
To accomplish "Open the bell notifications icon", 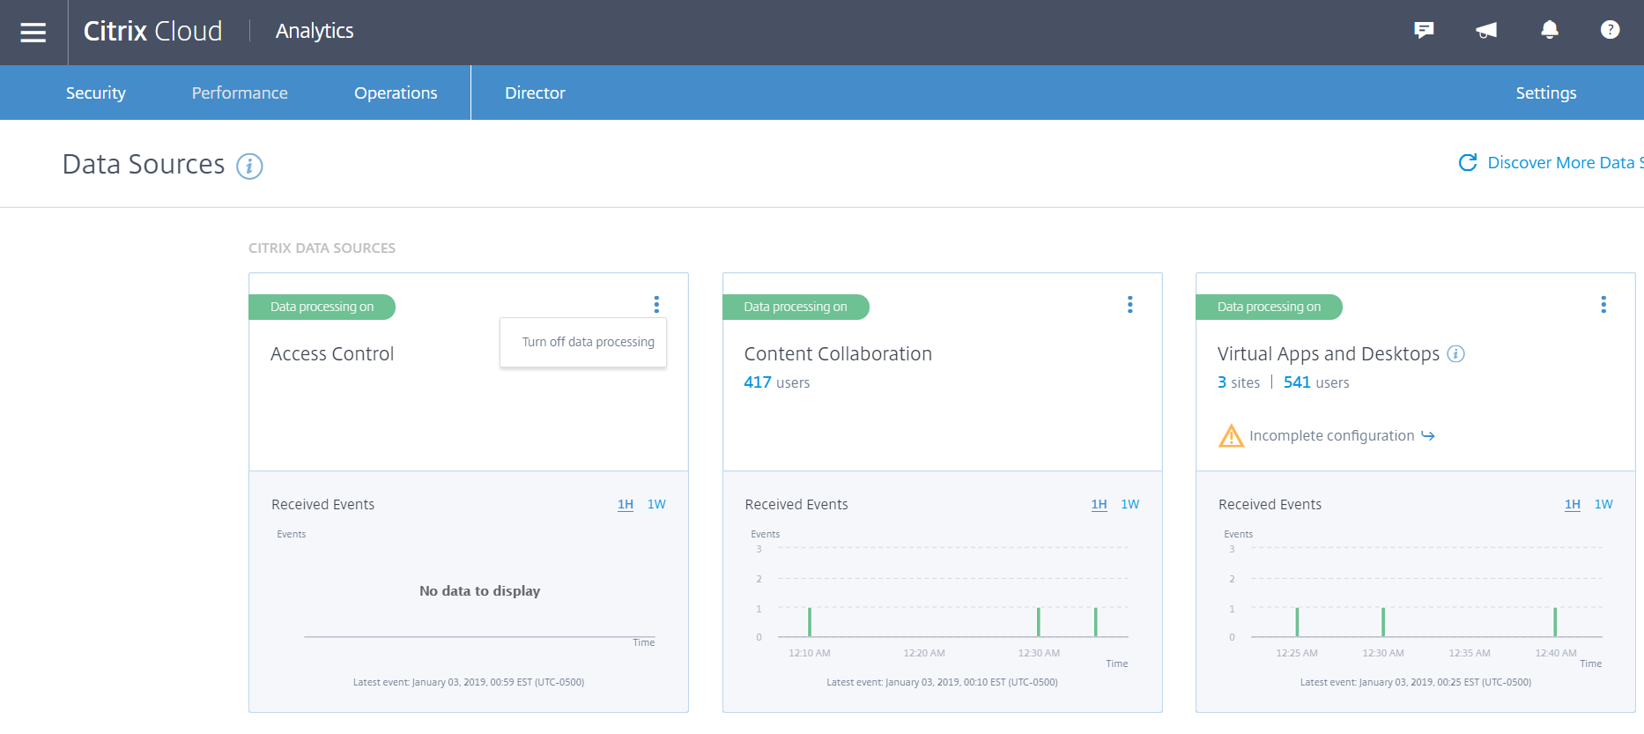I will (x=1550, y=30).
